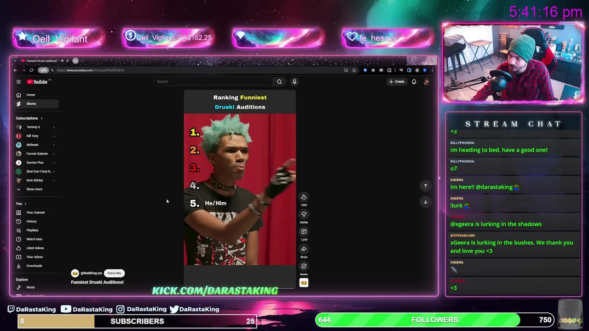Dislike the short video

(304, 214)
